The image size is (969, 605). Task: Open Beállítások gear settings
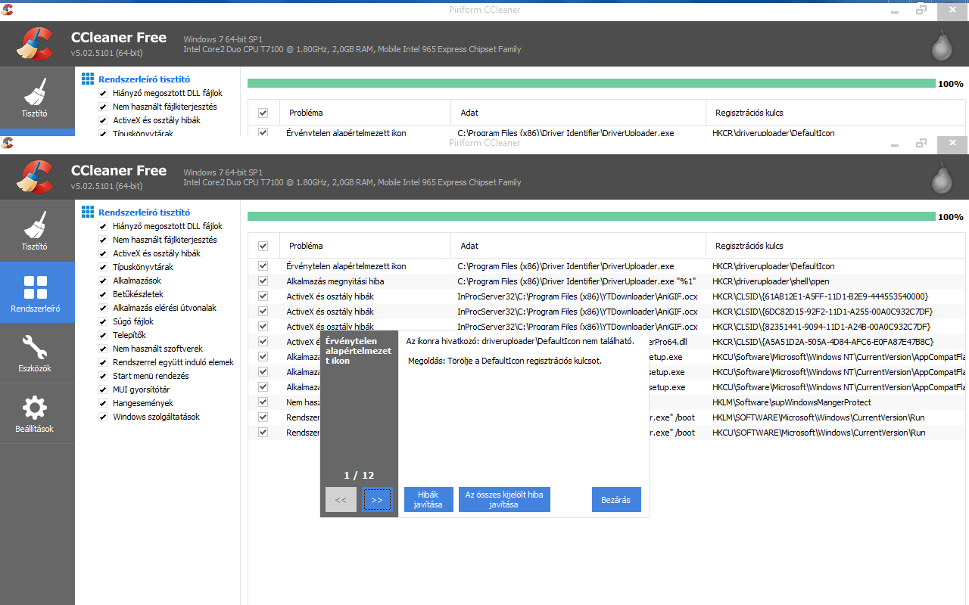click(35, 414)
